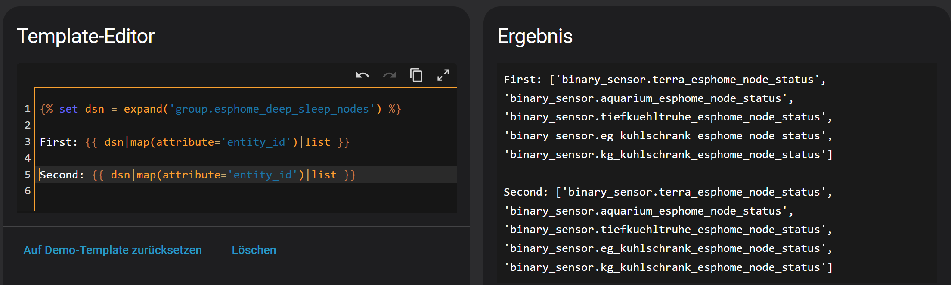
Task: Click the redo arrow icon
Action: coord(389,76)
